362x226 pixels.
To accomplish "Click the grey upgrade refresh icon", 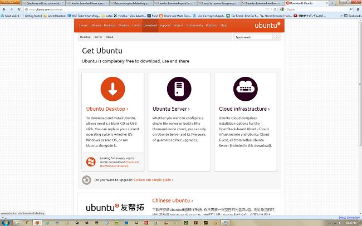I will point(86,180).
